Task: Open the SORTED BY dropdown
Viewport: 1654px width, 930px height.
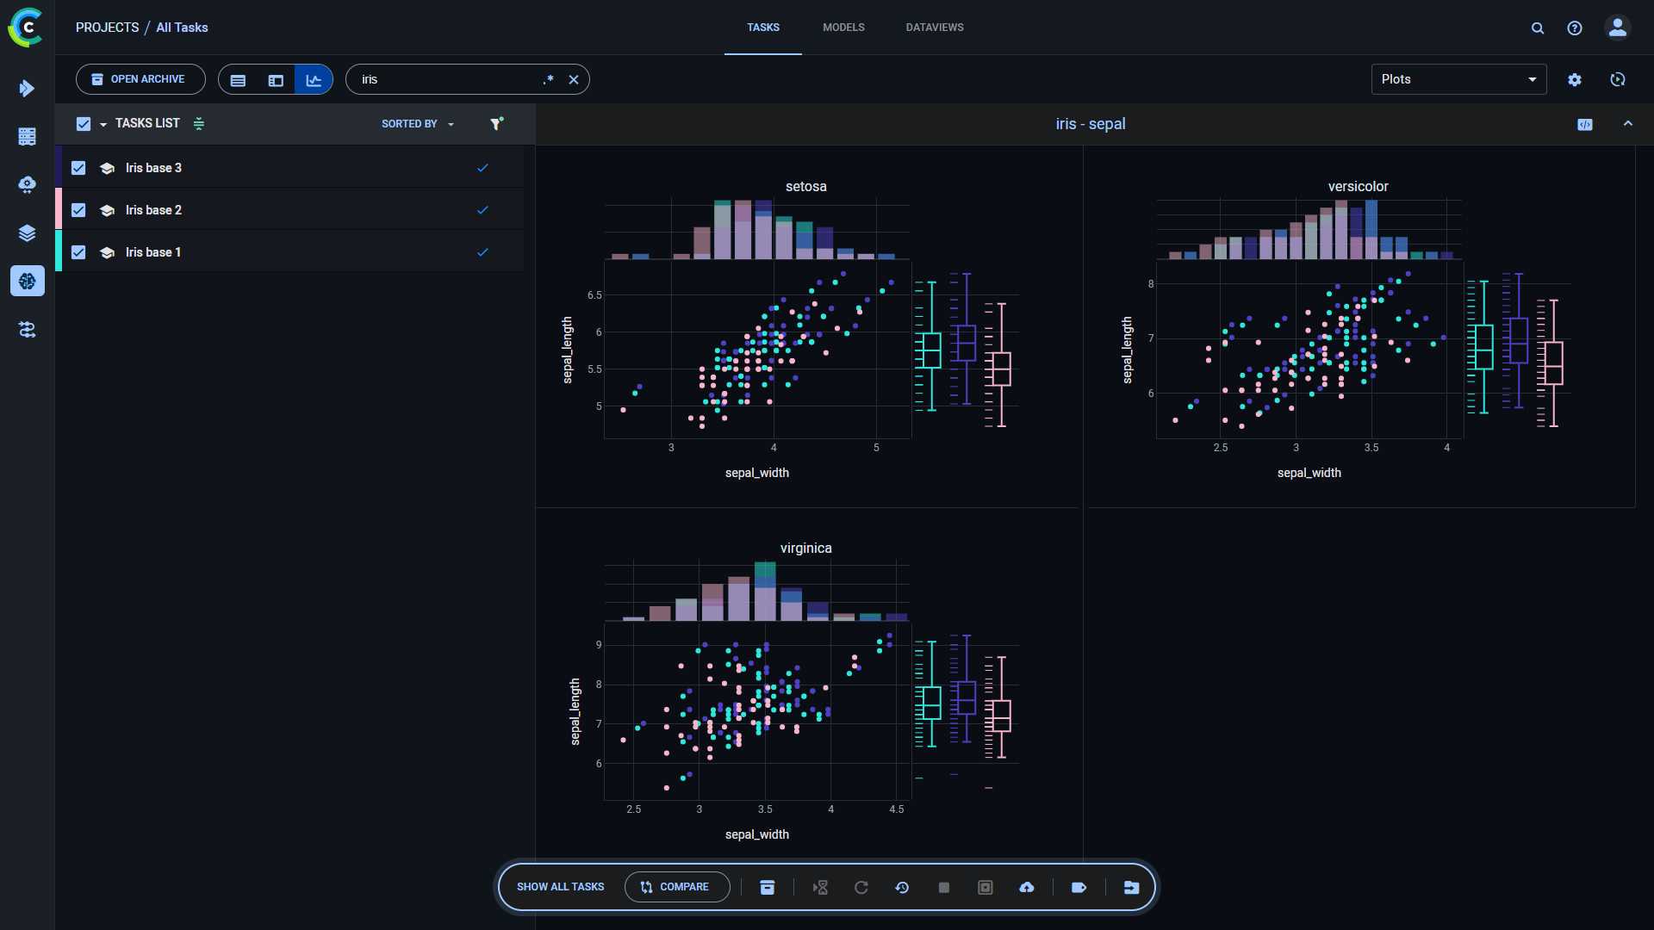Action: tap(418, 124)
